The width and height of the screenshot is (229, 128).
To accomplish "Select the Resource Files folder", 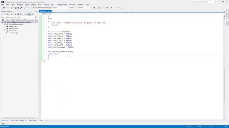I will tap(13, 28).
